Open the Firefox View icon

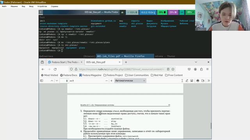tap(42, 62)
